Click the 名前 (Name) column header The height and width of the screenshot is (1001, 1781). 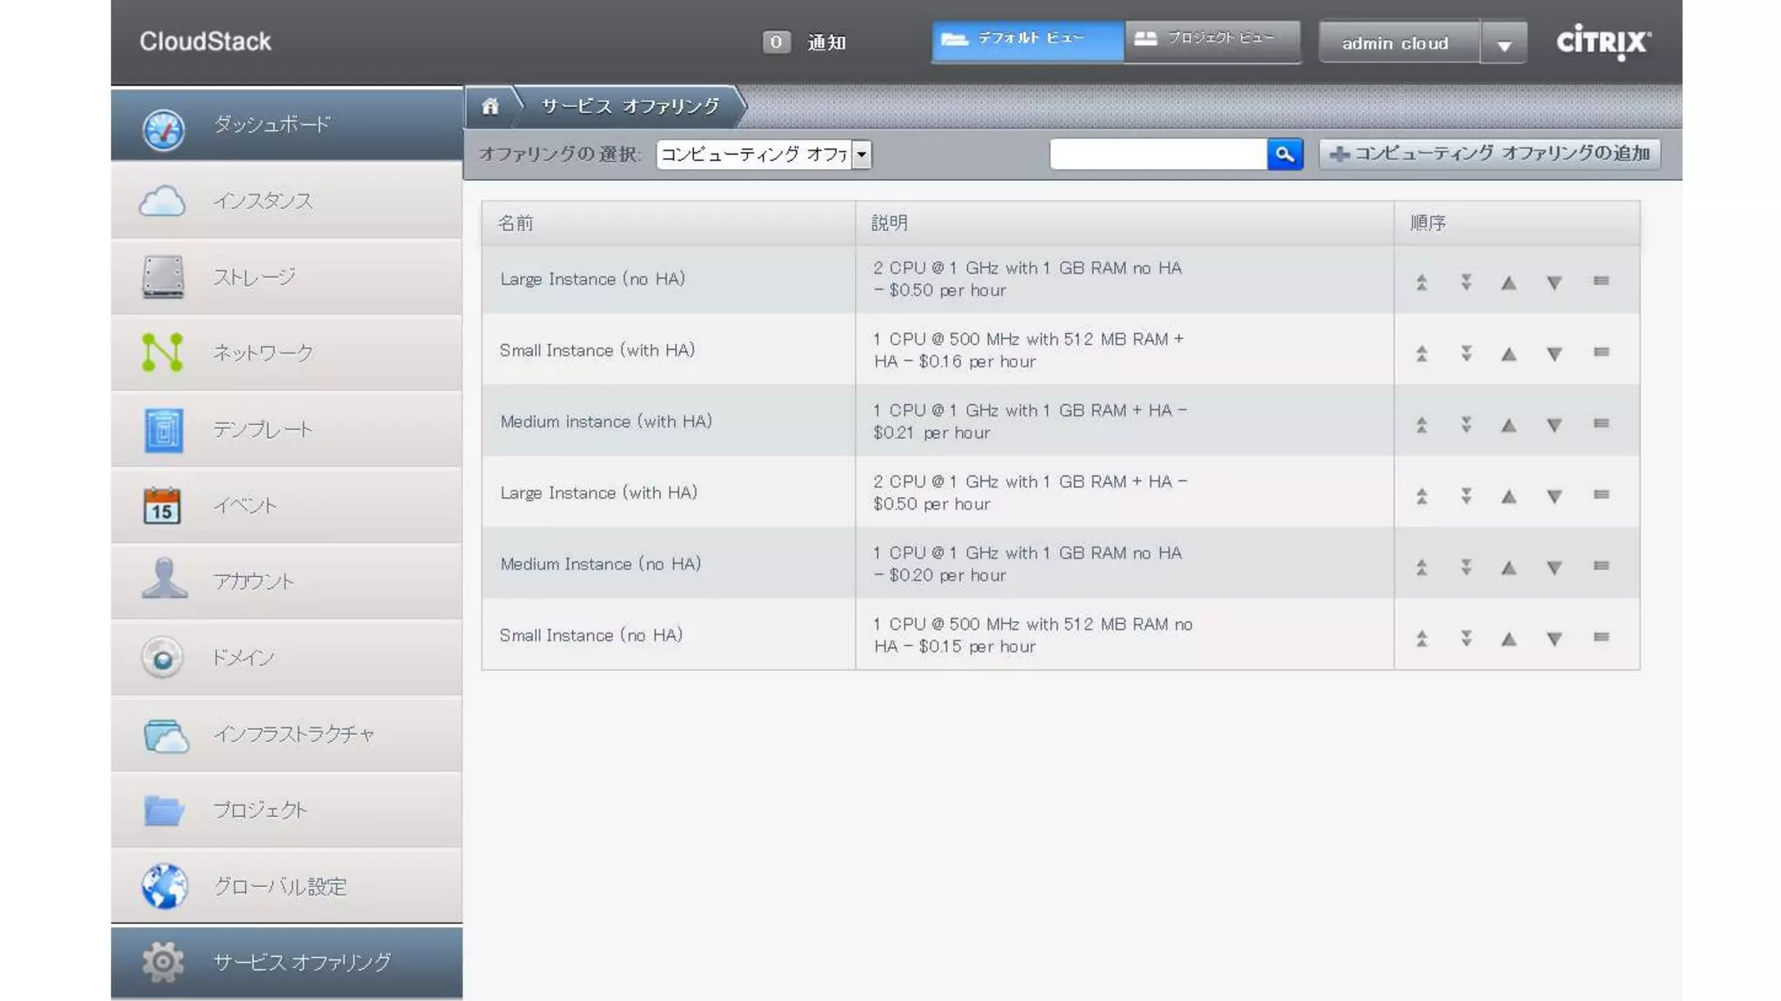pyautogui.click(x=516, y=223)
